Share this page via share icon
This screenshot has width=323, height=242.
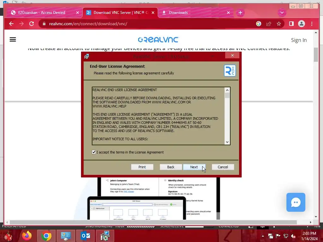click(269, 24)
